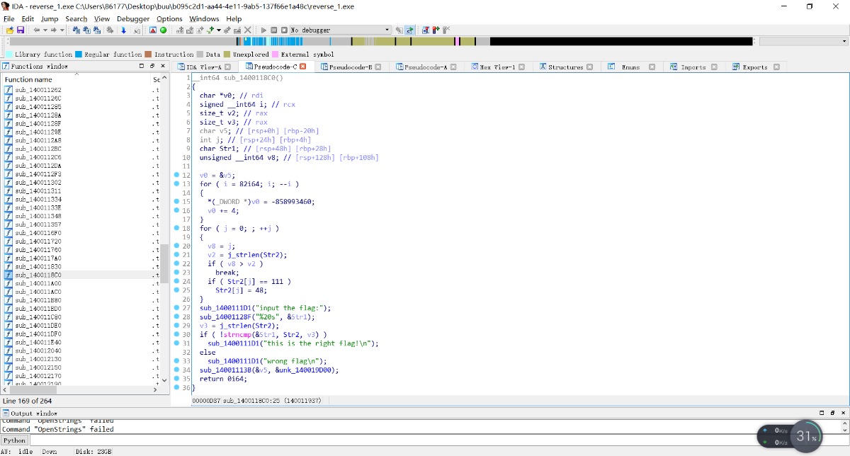Open the File menu
850x456 pixels.
tap(9, 18)
